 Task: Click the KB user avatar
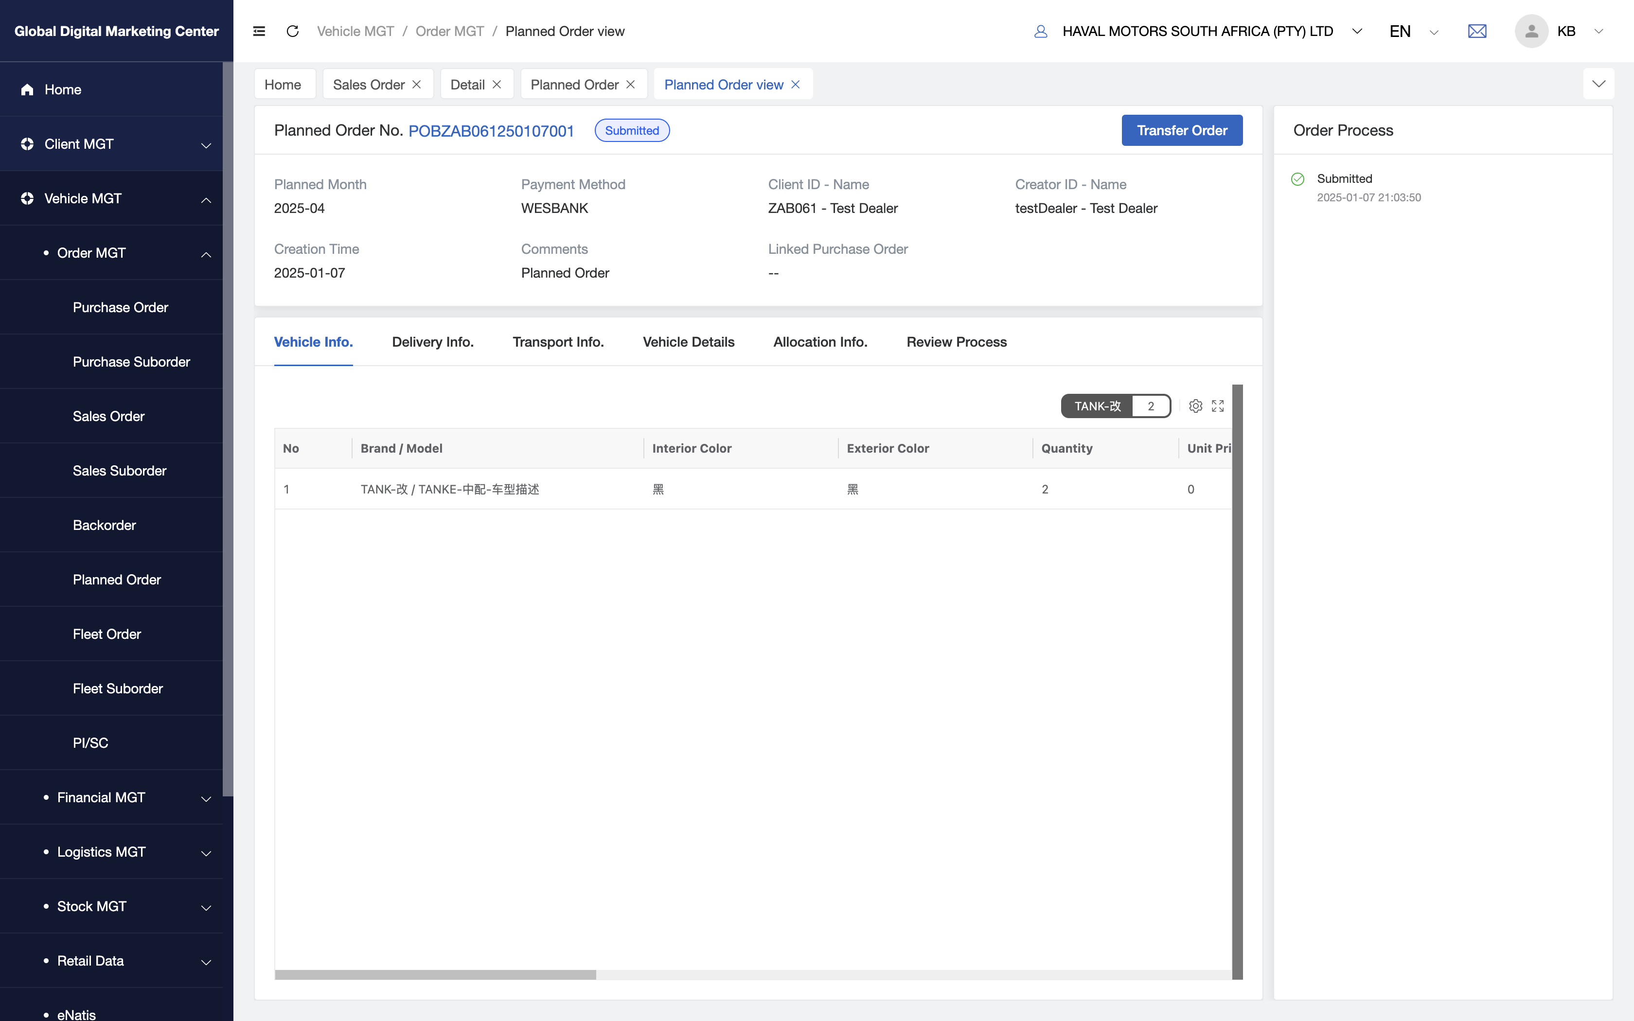coord(1531,31)
